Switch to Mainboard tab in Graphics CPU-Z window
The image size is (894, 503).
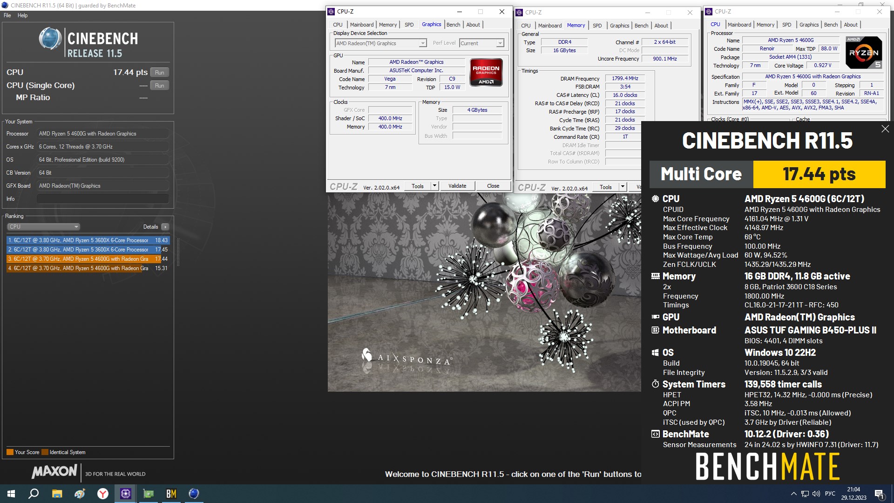[x=362, y=25]
